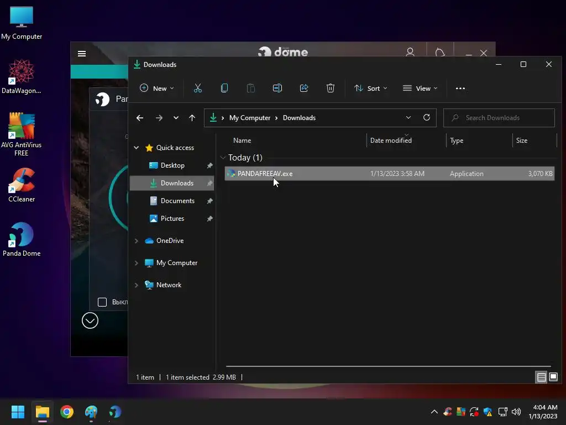Go back with the left arrow button
Screen dimensions: 566x425
(140, 118)
